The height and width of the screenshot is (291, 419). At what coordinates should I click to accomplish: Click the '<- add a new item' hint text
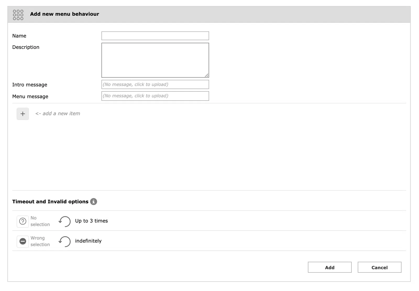58,114
